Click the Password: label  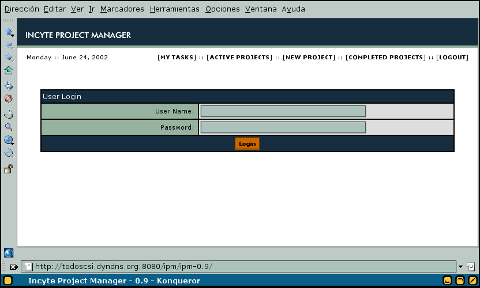[177, 127]
